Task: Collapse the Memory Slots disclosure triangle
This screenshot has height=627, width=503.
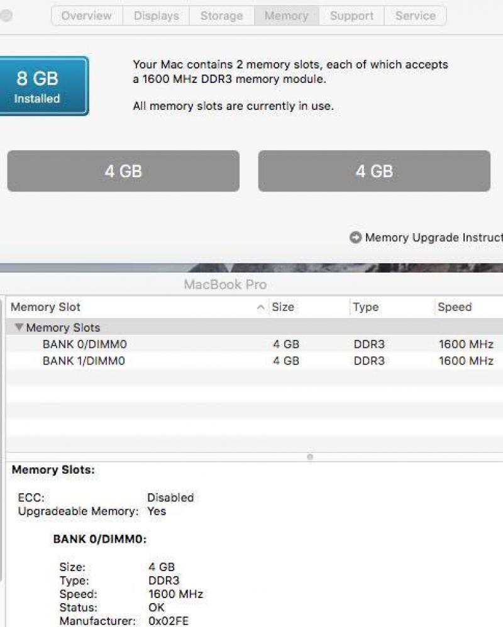Action: point(19,327)
